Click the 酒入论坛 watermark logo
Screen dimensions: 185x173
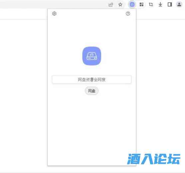[x=154, y=159]
